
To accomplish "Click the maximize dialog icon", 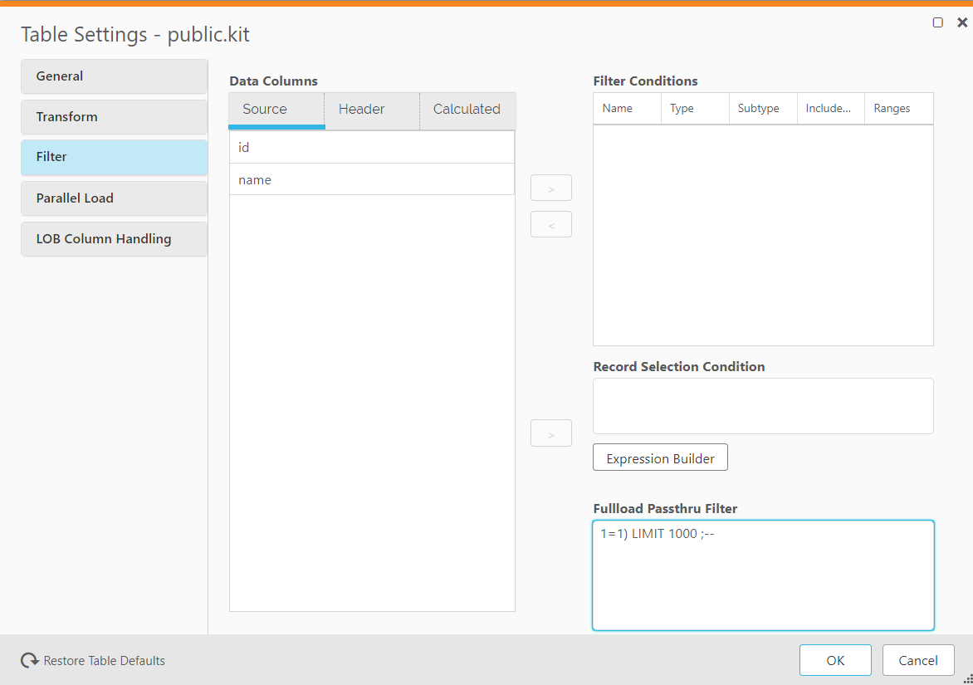I will [x=938, y=22].
